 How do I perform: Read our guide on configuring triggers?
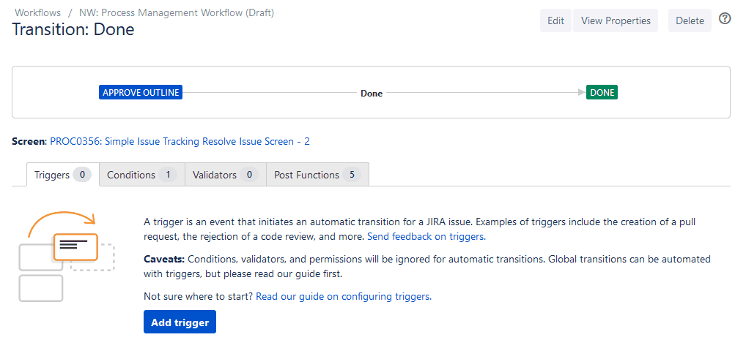click(x=343, y=296)
